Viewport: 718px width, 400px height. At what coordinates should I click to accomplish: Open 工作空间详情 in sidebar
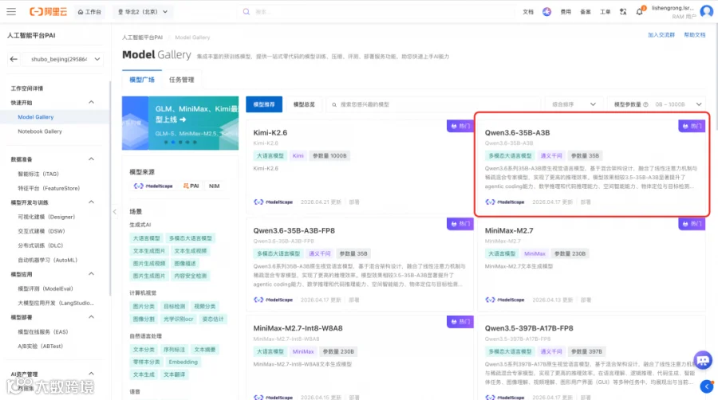click(27, 88)
